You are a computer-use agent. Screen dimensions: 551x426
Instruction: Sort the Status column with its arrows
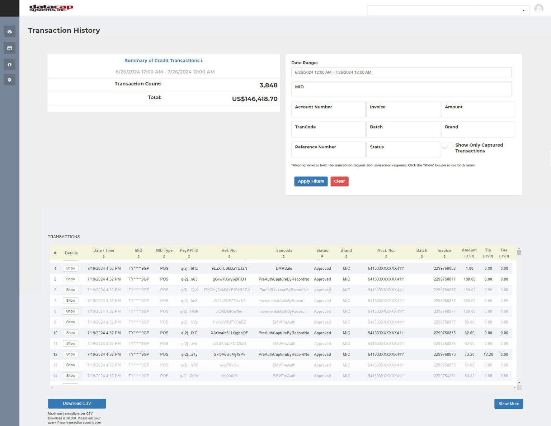point(322,256)
